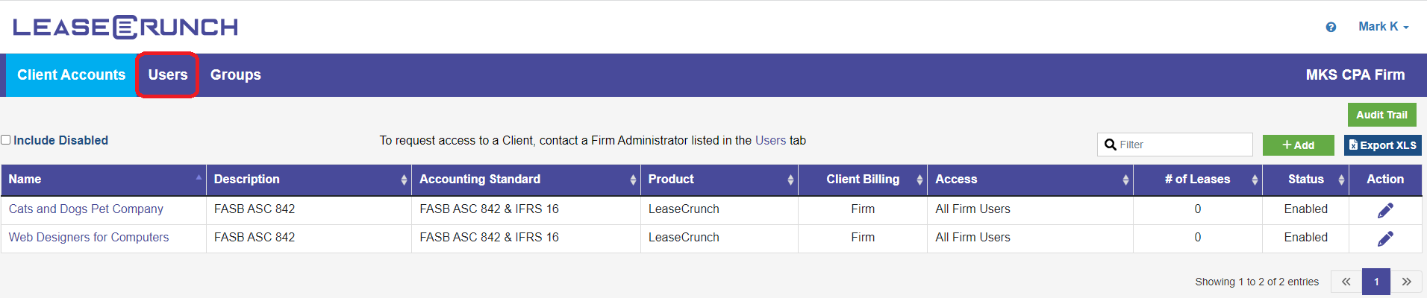Select the Client Accounts tab
This screenshot has width=1427, height=298.
(x=71, y=74)
